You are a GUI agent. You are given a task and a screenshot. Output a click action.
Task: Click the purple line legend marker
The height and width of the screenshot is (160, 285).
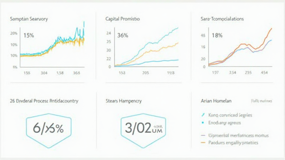click(203, 136)
